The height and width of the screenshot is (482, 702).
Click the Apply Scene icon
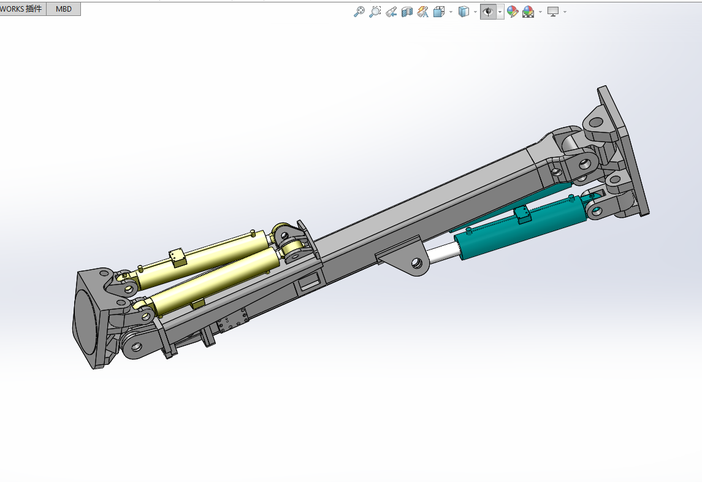tap(528, 12)
